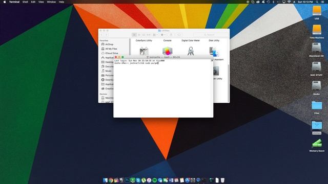Open Finder from the Dock
328x184 pixels.
coord(106,180)
